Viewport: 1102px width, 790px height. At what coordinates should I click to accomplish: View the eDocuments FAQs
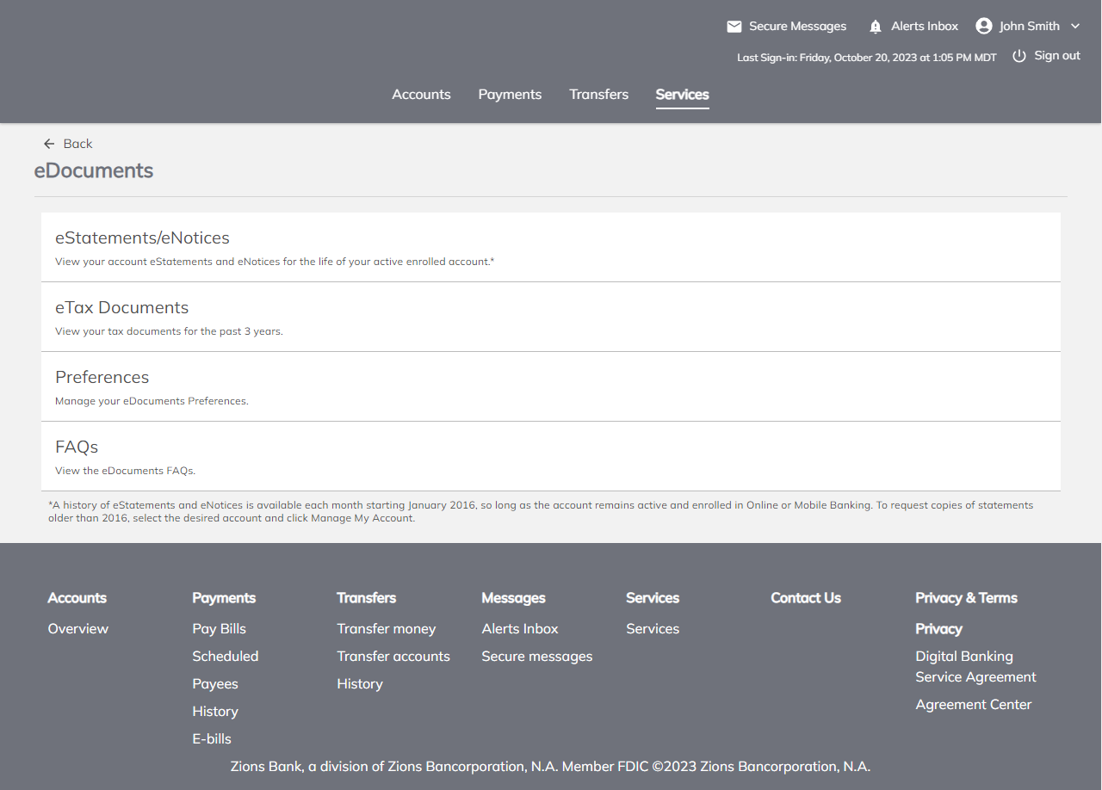pos(77,447)
